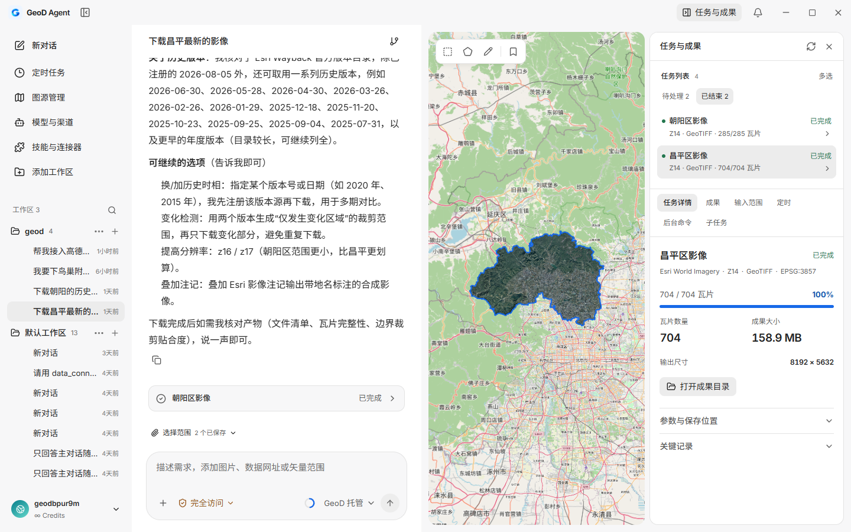
Task: Select the freehand pencil map tool
Action: pyautogui.click(x=488, y=52)
